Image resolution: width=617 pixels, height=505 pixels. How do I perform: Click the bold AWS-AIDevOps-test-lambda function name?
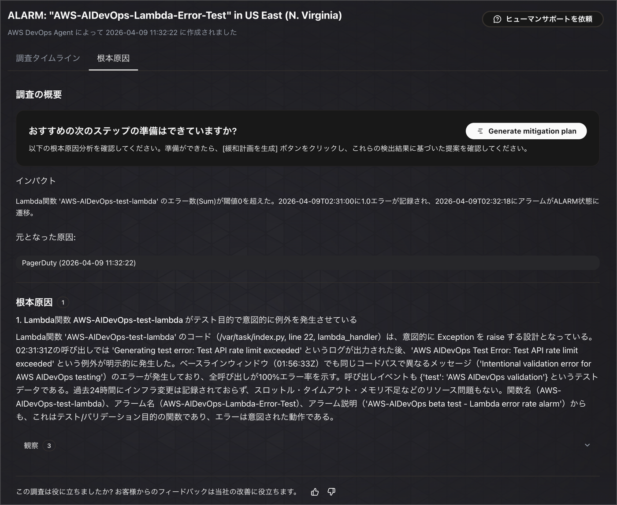(129, 320)
